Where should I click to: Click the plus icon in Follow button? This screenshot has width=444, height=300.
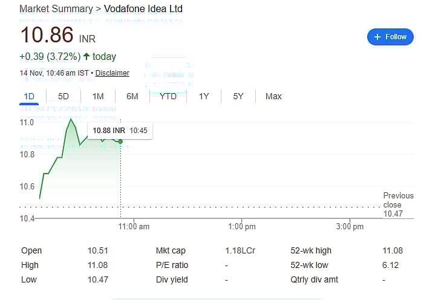(377, 37)
